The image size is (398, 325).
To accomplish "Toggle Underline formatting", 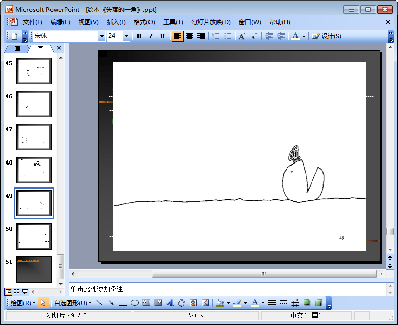I will click(x=162, y=36).
